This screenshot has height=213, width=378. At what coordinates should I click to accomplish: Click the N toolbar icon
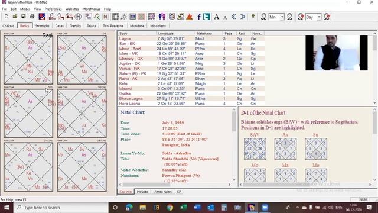pyautogui.click(x=105, y=17)
